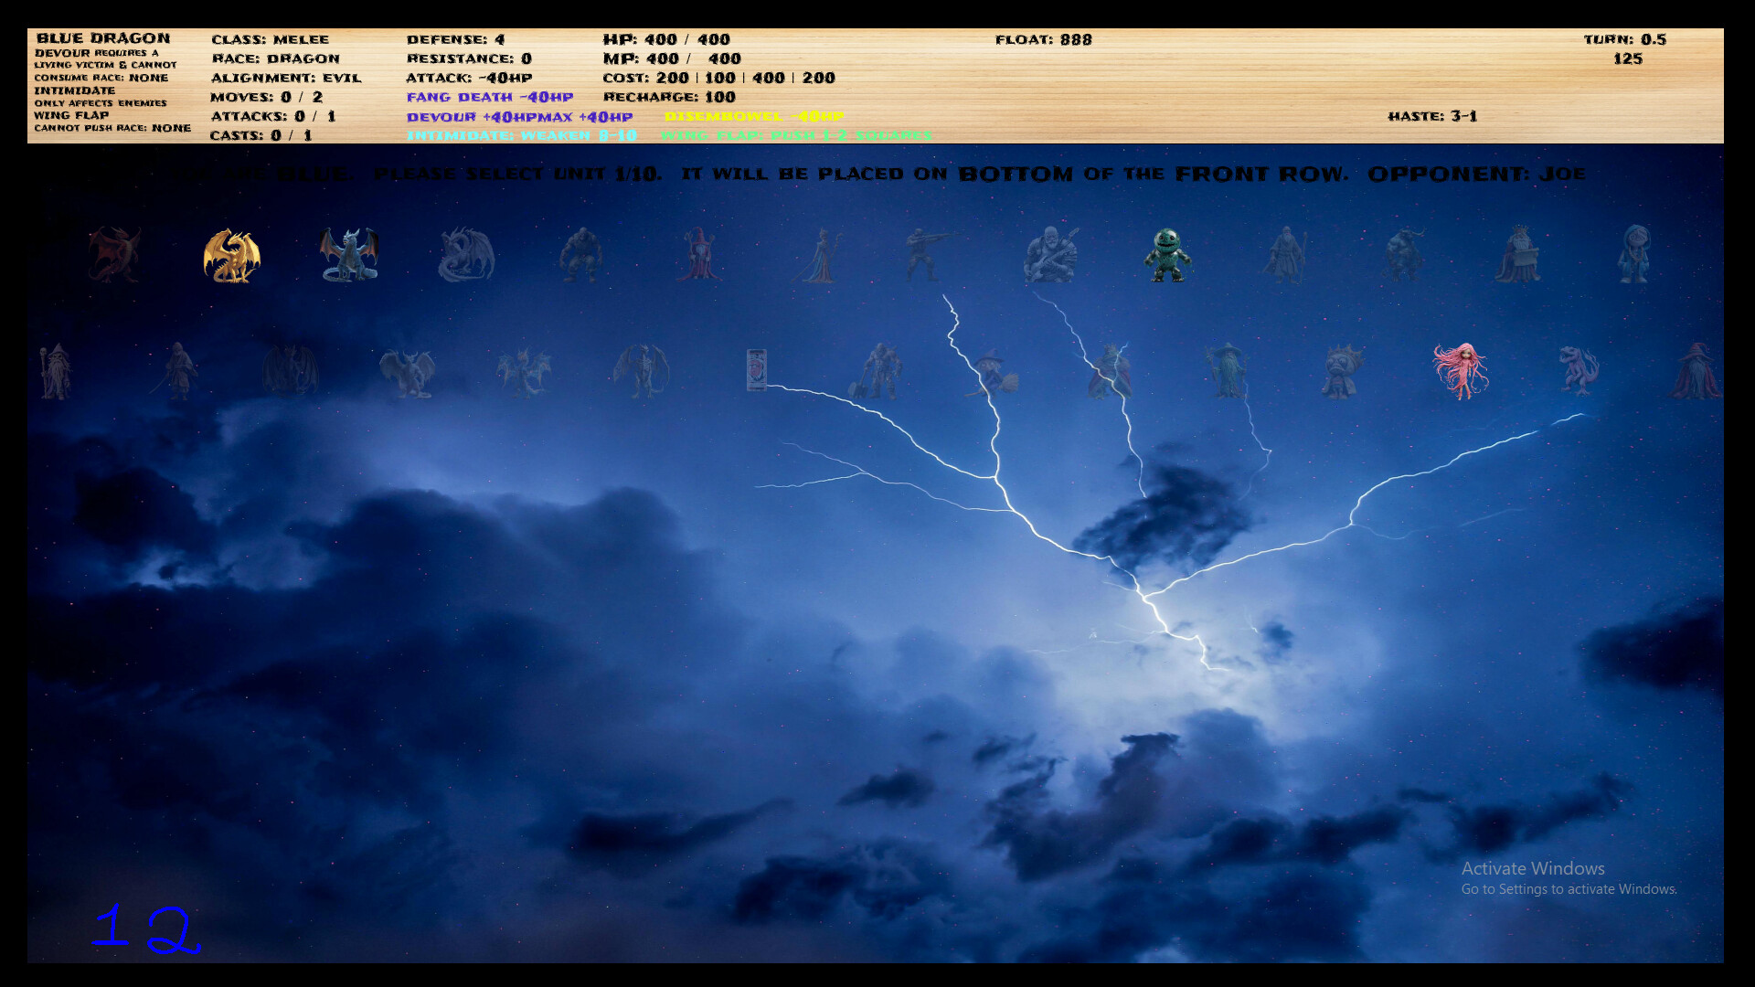1755x987 pixels.
Task: Select the faded purple lizard creature unit
Action: 1579,370
